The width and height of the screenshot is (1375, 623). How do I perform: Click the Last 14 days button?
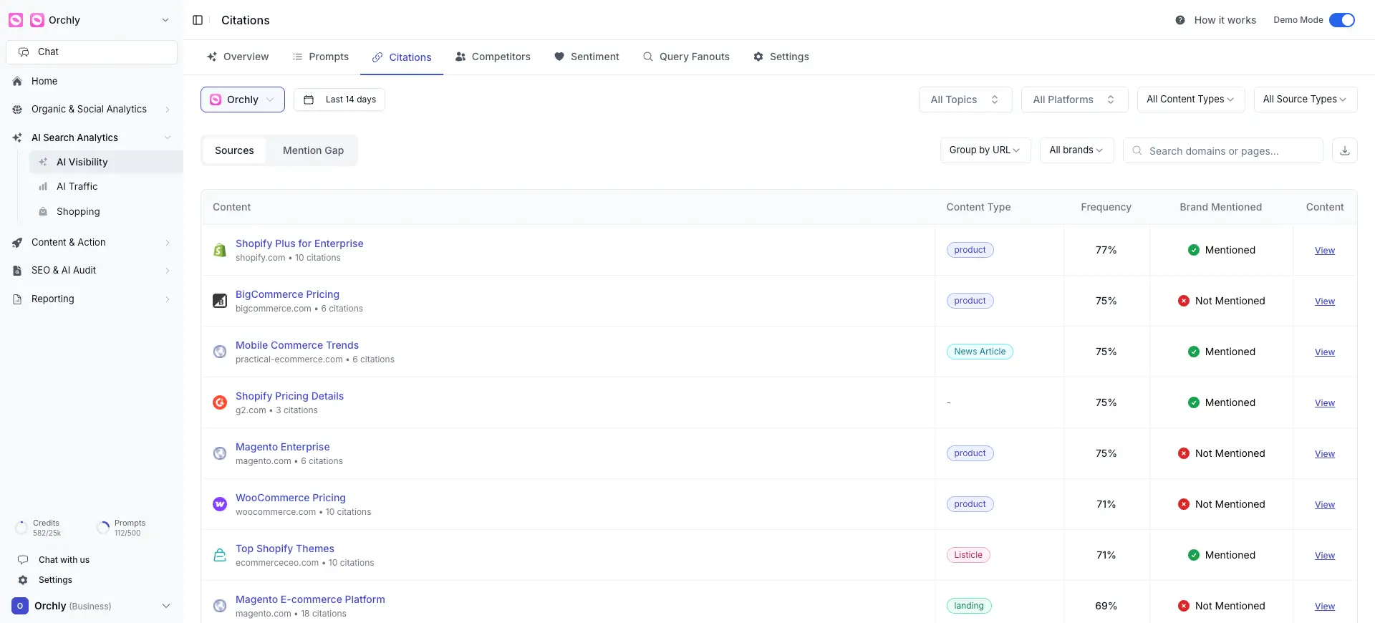[x=339, y=100]
